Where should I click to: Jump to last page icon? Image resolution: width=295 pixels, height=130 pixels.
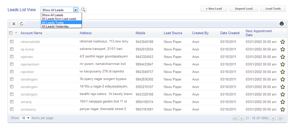pyautogui.click(x=280, y=118)
